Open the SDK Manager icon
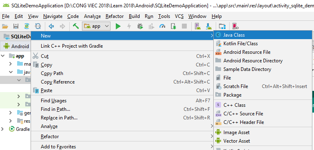 [209, 26]
